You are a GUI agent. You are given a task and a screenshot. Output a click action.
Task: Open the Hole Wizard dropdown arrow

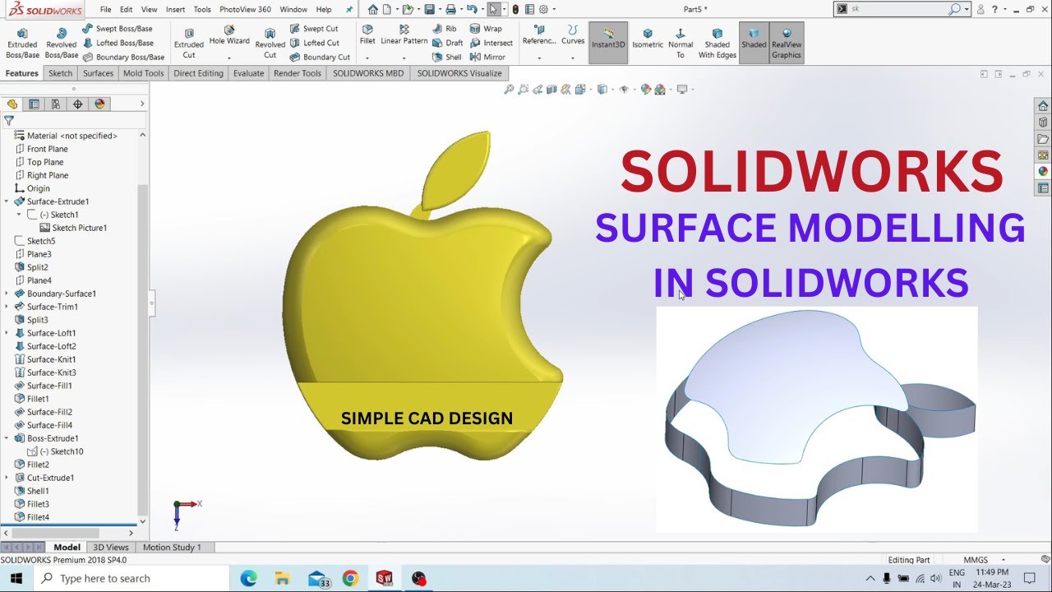click(x=229, y=58)
